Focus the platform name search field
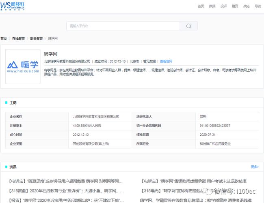 123,26
